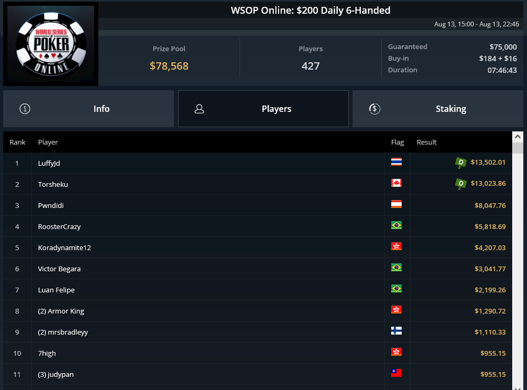This screenshot has height=390, width=527.
Task: Click the person icon on Players tab
Action: pos(199,109)
